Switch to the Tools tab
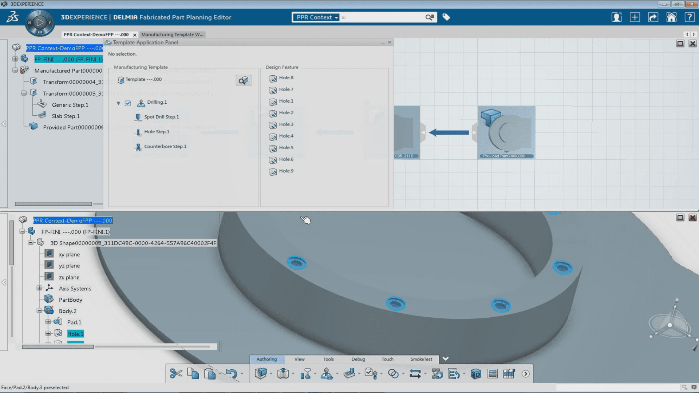 [328, 359]
